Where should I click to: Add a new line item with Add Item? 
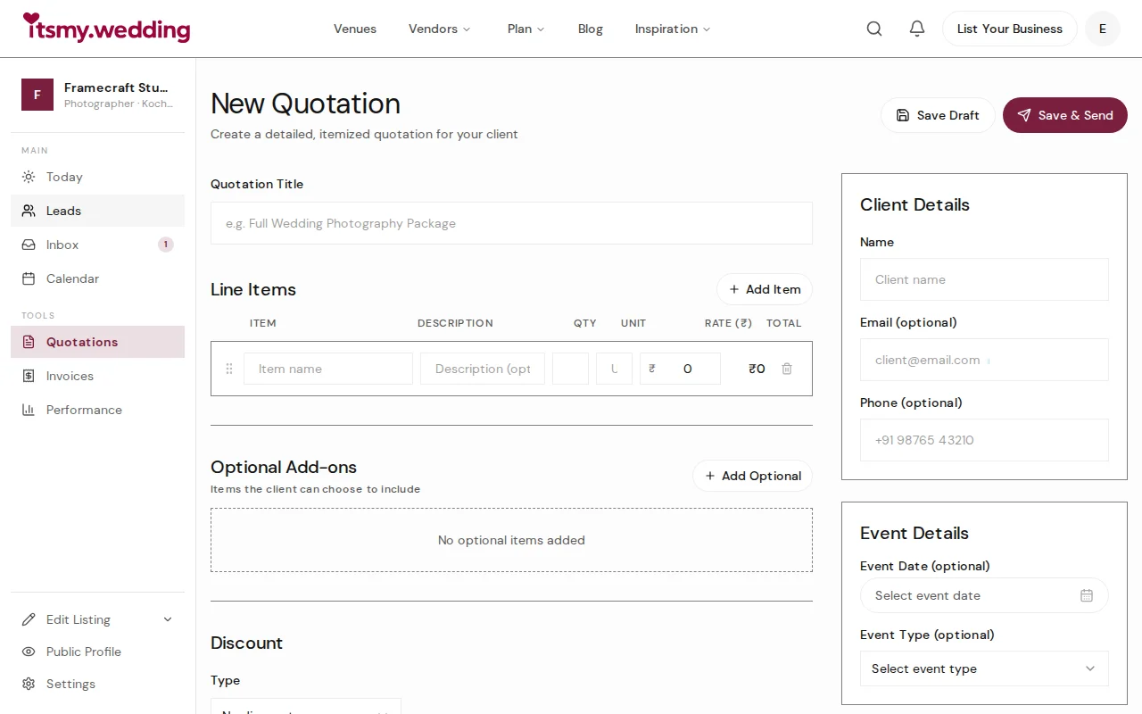tap(764, 289)
